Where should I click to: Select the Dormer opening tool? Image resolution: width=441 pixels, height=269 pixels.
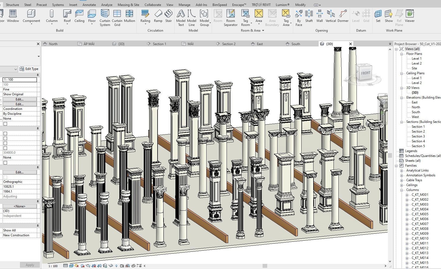(343, 16)
